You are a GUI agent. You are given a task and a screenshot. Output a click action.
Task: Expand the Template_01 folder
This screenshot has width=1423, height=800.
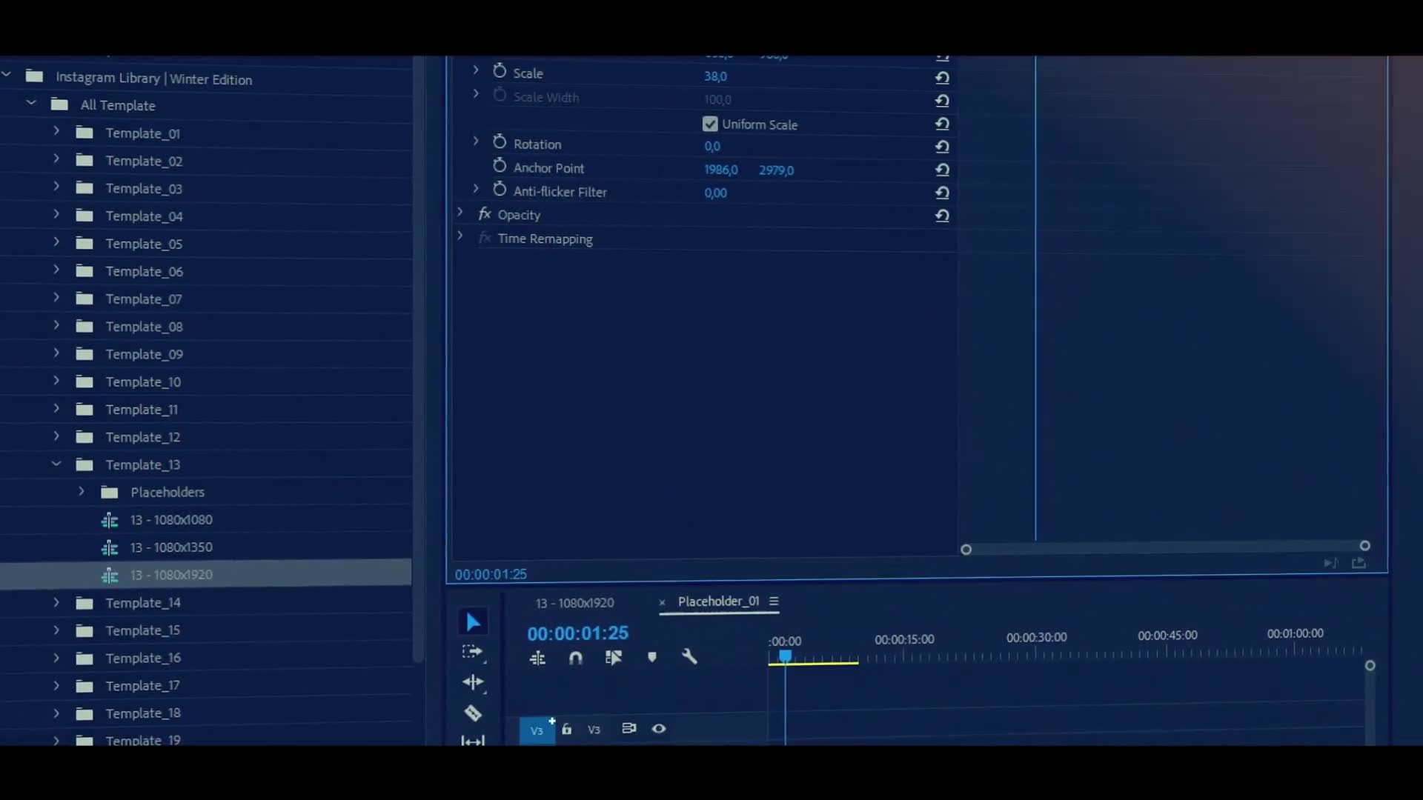click(56, 131)
